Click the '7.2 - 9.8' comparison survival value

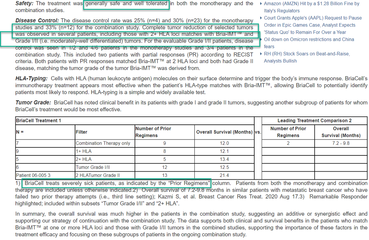[x=341, y=143]
